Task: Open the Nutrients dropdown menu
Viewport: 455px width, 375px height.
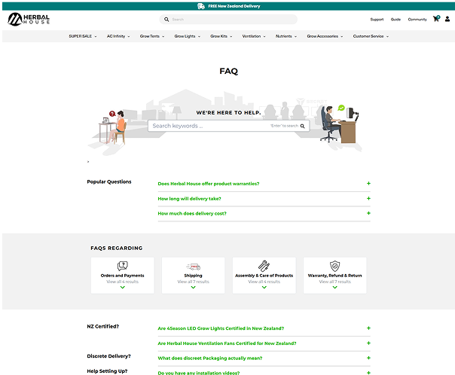Action: (x=286, y=36)
